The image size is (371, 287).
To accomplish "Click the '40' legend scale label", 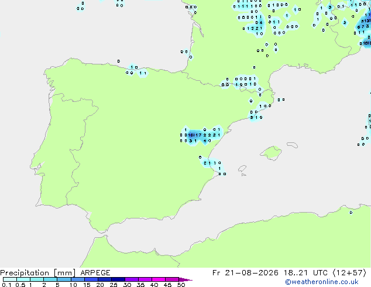I will click(154, 285).
